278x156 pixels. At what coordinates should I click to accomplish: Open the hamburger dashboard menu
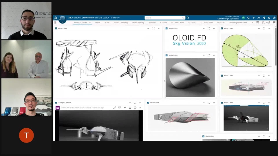(55, 23)
